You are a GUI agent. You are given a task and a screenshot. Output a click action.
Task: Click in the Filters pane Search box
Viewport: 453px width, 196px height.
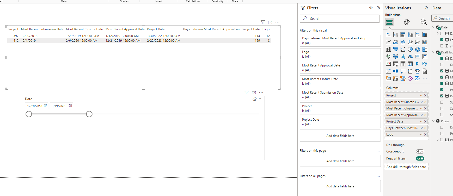point(340,19)
